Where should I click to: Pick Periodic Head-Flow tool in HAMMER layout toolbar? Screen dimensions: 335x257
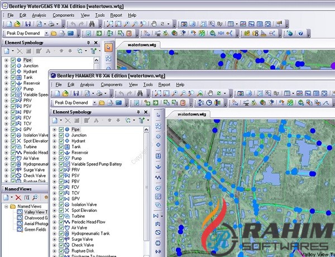(x=159, y=178)
